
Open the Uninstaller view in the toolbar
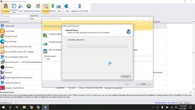click(5, 8)
